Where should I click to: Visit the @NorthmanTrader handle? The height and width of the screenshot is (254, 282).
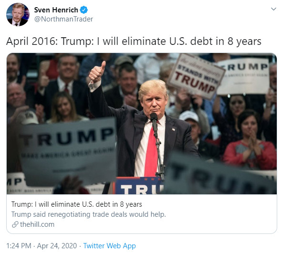coord(63,19)
